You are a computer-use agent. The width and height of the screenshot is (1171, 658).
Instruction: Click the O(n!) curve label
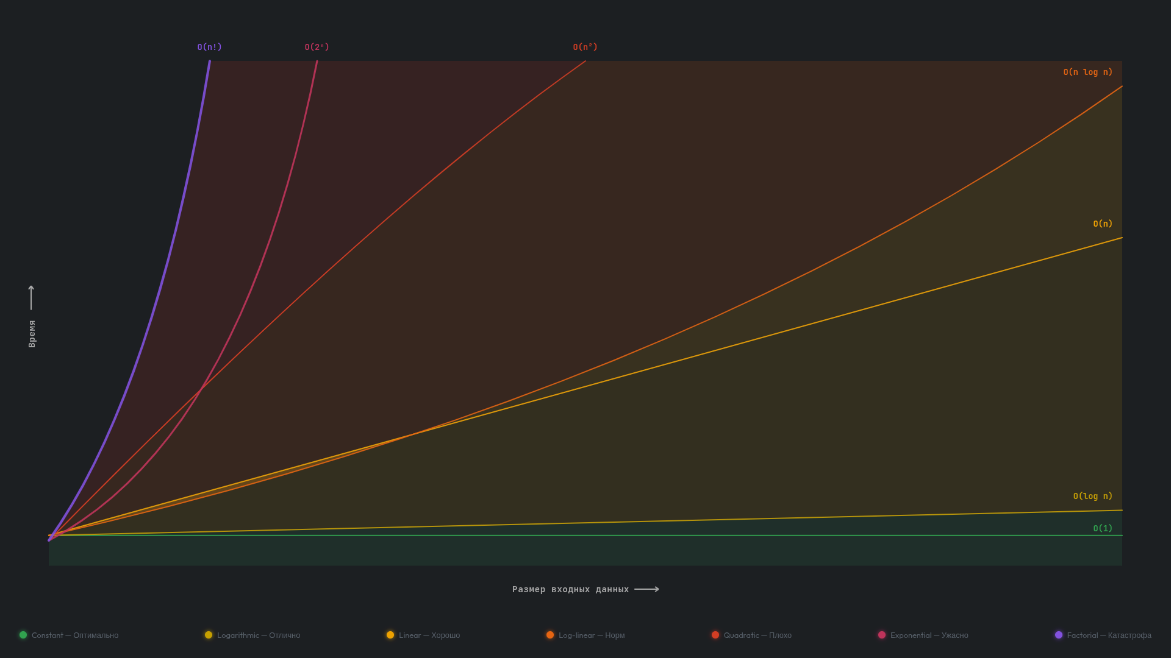coord(209,47)
